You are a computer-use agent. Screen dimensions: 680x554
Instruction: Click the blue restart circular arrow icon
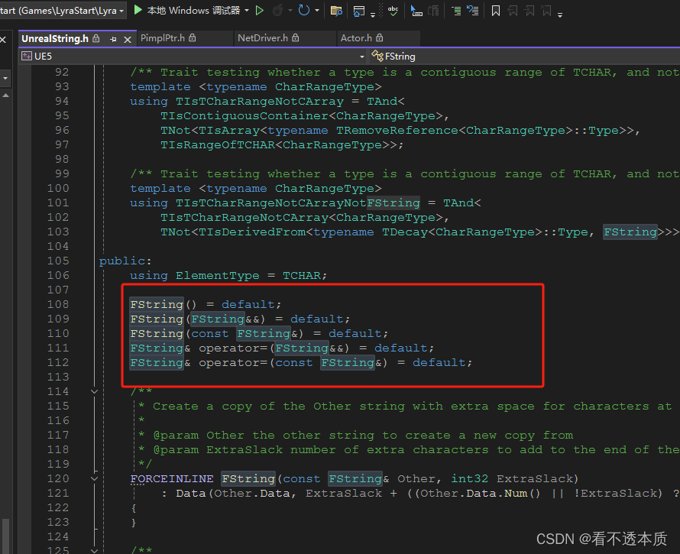tap(304, 11)
